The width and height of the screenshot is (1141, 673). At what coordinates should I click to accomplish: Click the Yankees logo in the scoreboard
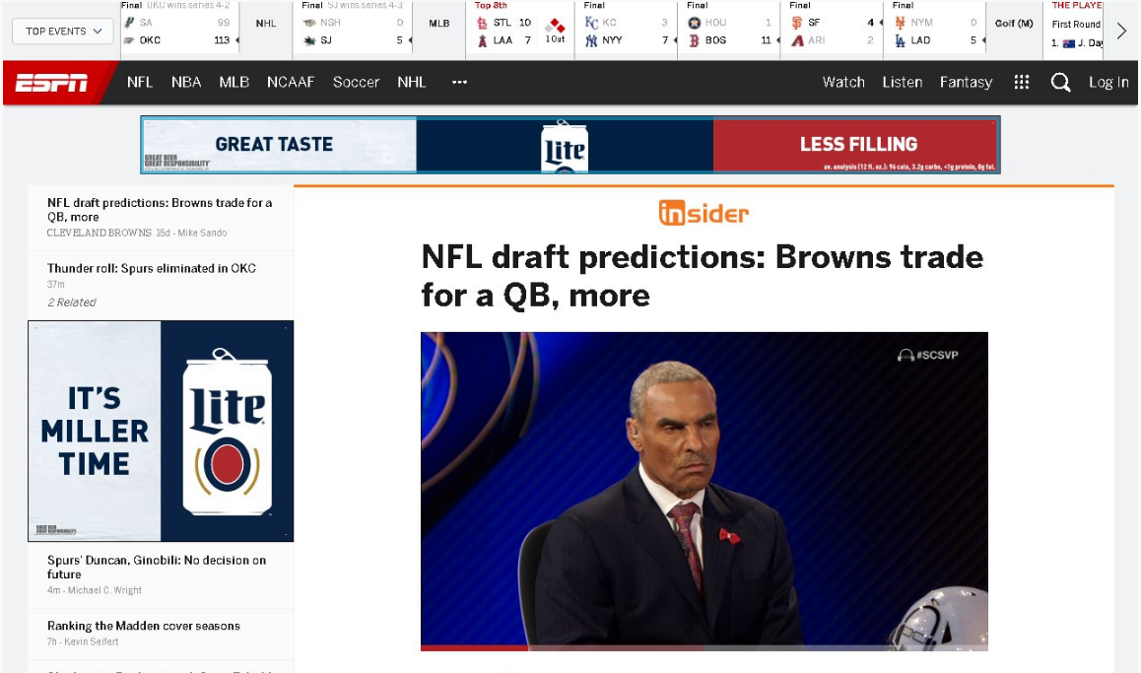coord(591,40)
